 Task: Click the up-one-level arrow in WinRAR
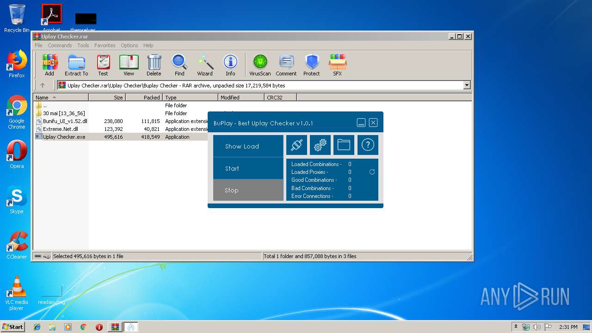pyautogui.click(x=43, y=85)
